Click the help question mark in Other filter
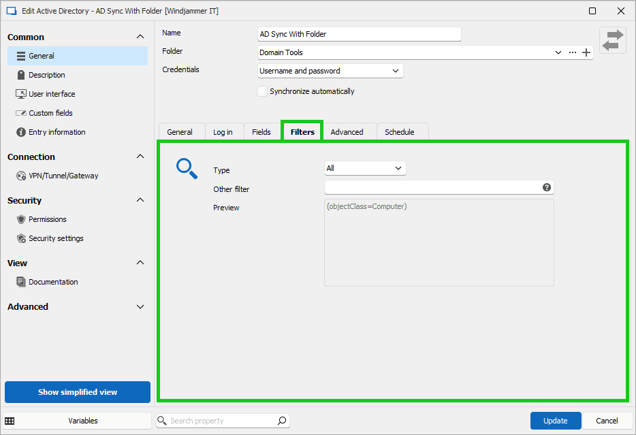Image resolution: width=636 pixels, height=435 pixels. 547,187
